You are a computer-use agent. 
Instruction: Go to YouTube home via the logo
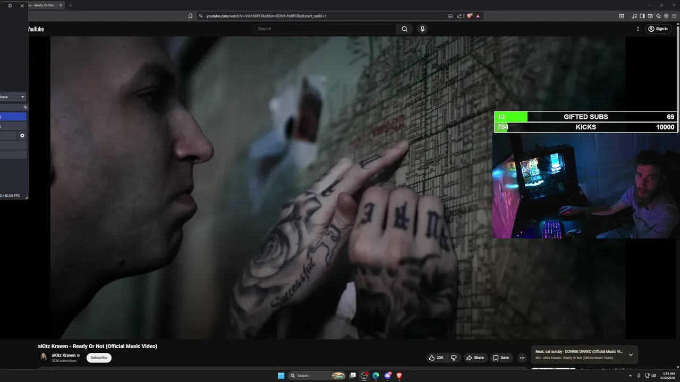tap(36, 29)
